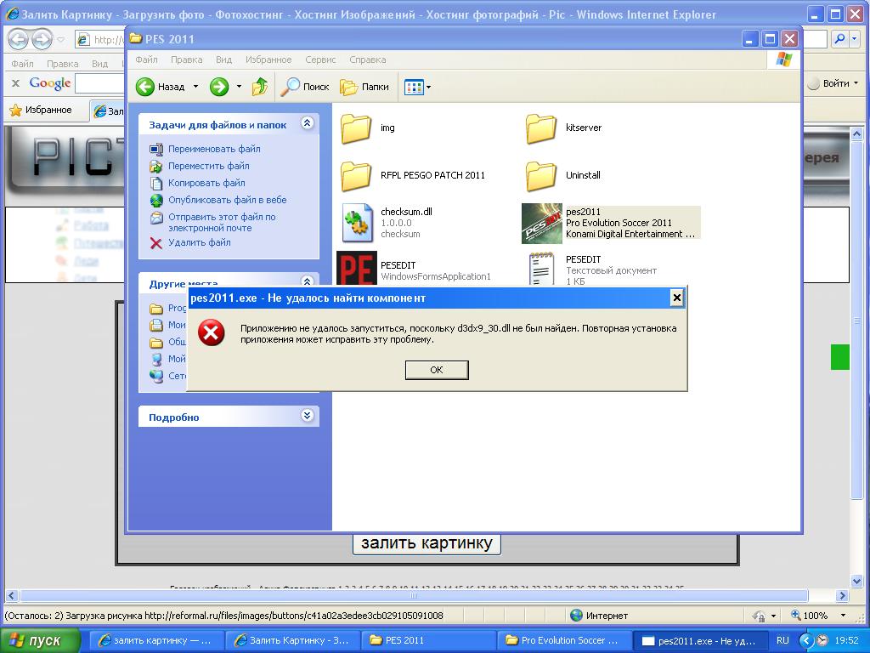This screenshot has height=653, width=870.
Task: Click Переименовать файл task link
Action: coord(214,149)
